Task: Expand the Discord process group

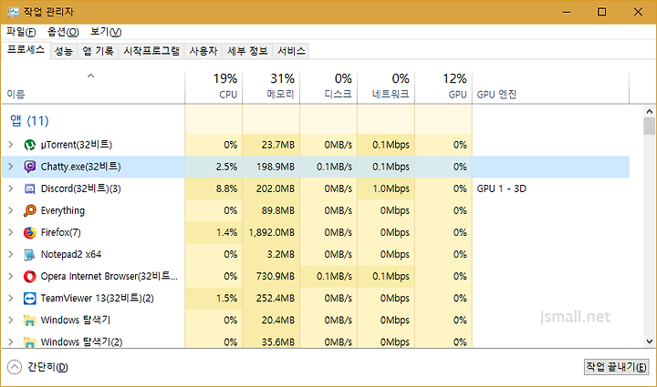Action: coord(11,188)
